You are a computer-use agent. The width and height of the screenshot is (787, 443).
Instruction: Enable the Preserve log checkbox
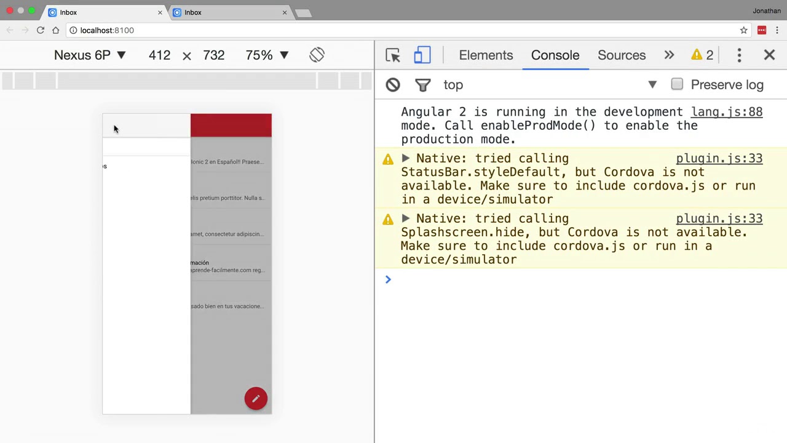pos(677,84)
